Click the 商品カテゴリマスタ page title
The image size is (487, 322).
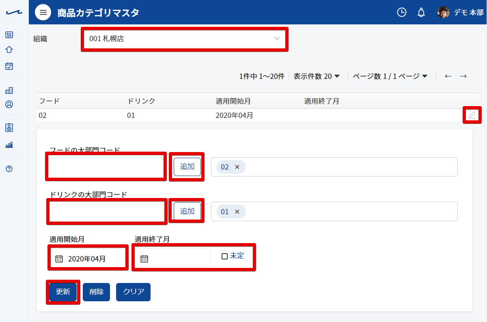[x=98, y=13]
